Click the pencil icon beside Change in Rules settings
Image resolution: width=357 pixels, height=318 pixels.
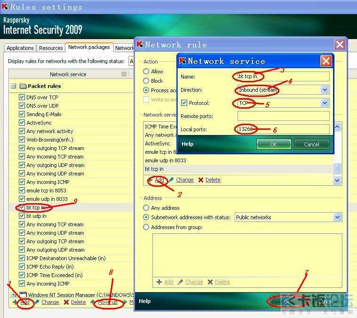(x=37, y=302)
